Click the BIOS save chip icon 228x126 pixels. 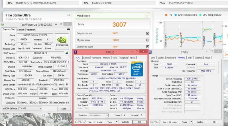pyautogui.click(x=67, y=53)
